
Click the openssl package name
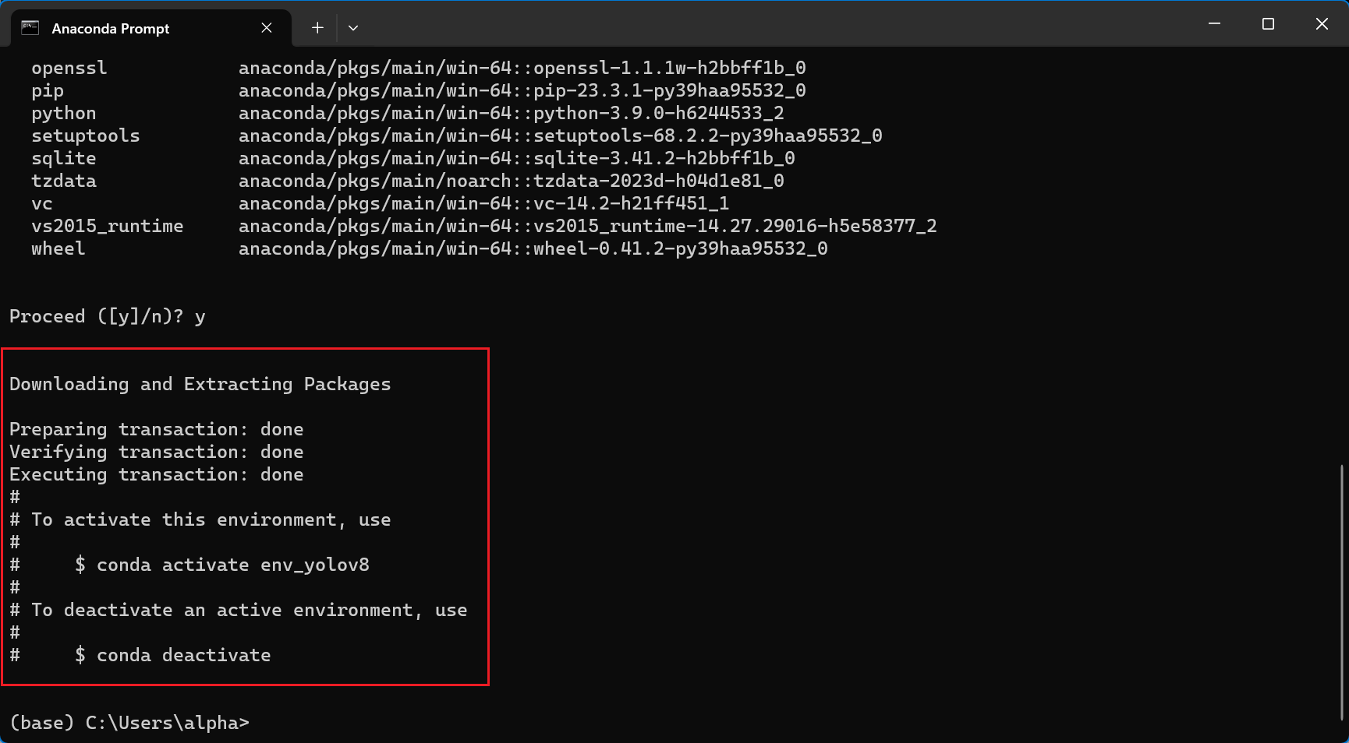(69, 68)
